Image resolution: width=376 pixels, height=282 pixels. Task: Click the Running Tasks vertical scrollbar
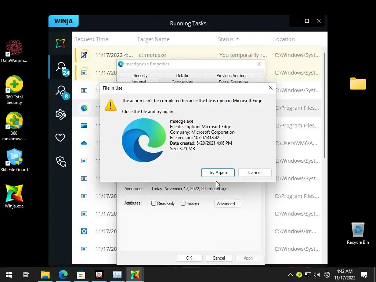coord(325,105)
